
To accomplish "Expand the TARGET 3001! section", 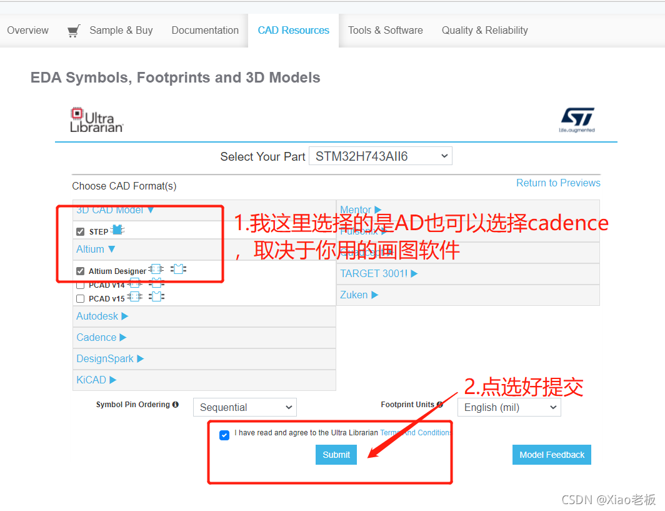I will 379,274.
